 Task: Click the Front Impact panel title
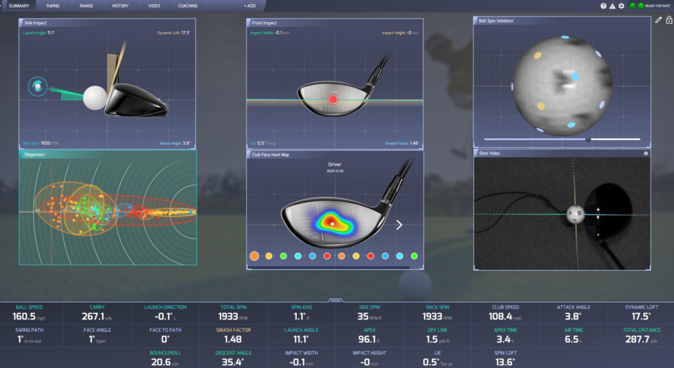click(264, 23)
